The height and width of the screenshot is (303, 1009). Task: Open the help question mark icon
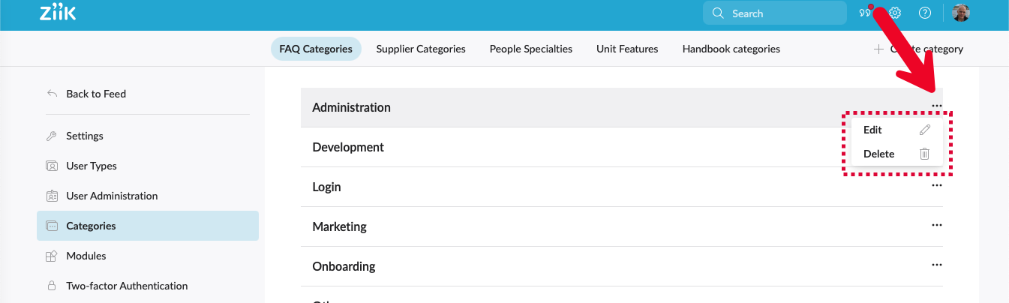[925, 13]
